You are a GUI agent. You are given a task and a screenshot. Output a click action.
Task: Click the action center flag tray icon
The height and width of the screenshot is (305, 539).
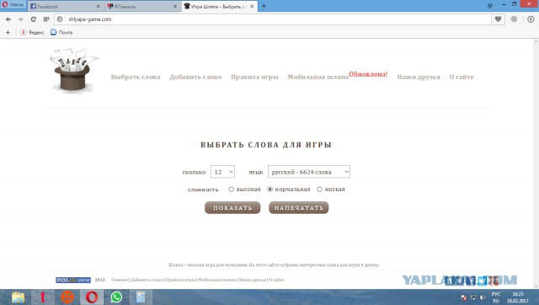463,297
